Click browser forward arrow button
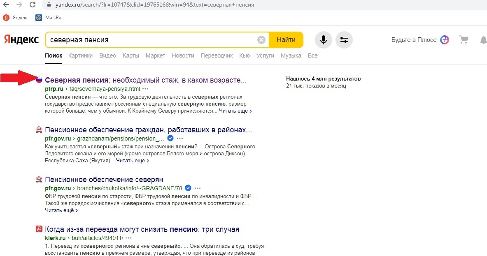Image resolution: width=487 pixels, height=256 pixels. 19,5
